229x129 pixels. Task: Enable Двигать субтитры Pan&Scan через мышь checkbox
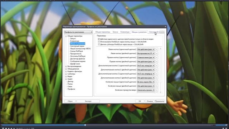(99, 44)
